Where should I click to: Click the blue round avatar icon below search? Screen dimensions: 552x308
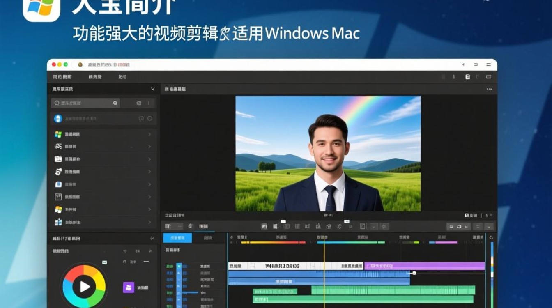pyautogui.click(x=58, y=118)
